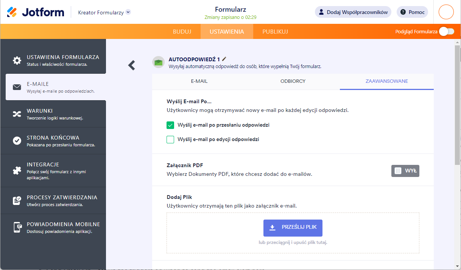Open the Kreator Formularzy dropdown
The image size is (461, 270).
click(x=128, y=12)
